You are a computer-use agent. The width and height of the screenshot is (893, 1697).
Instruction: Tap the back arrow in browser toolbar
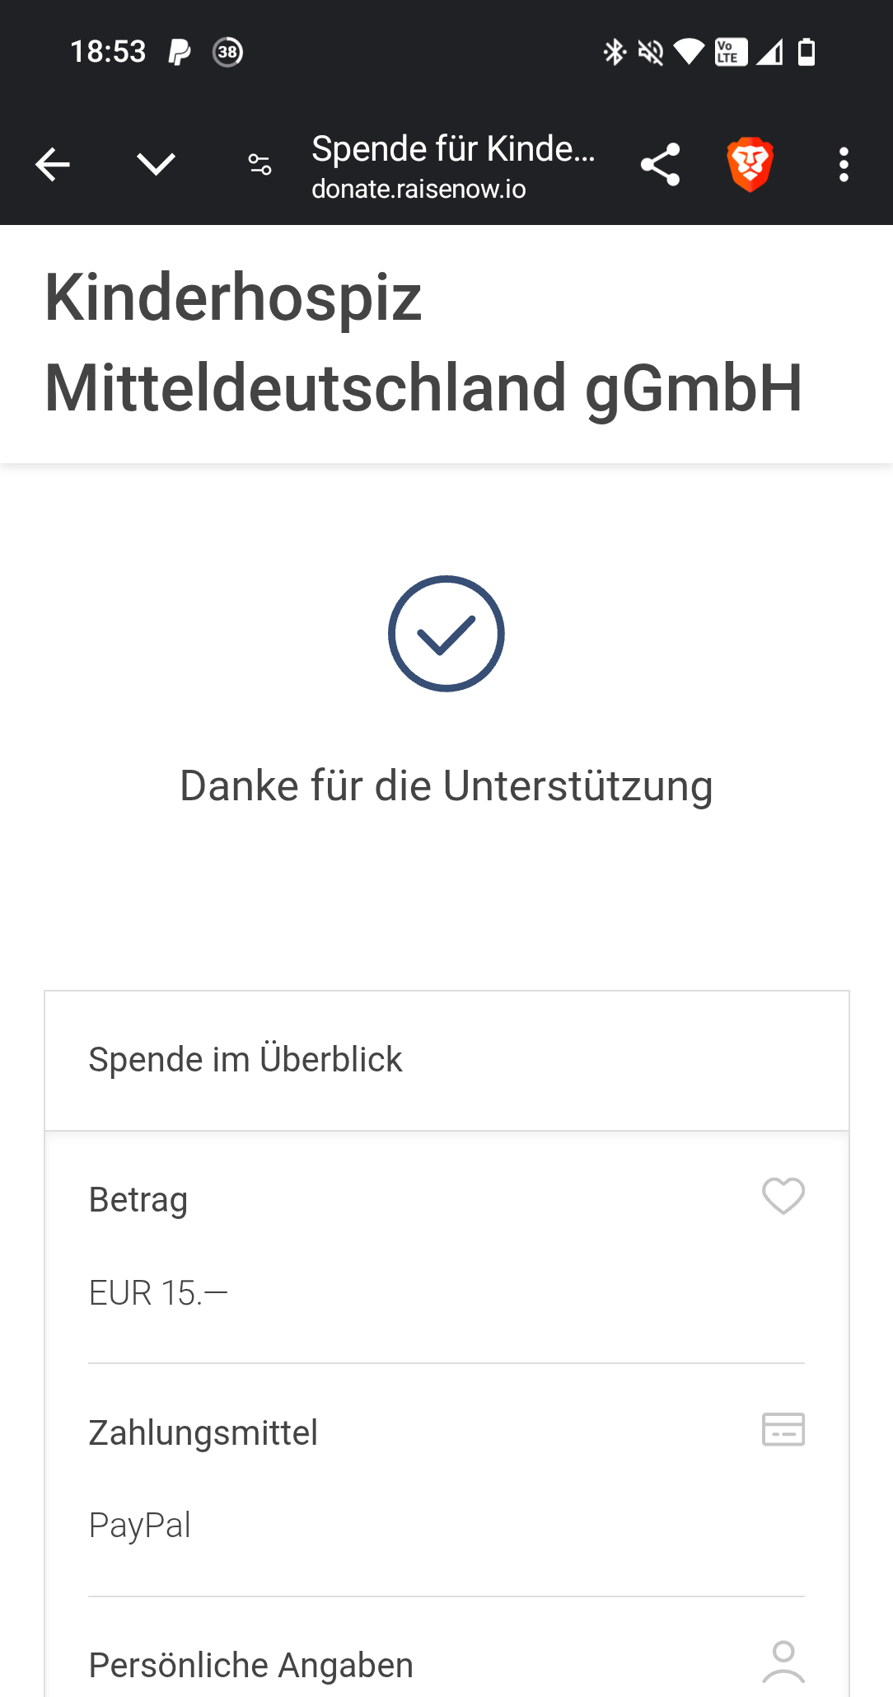tap(53, 165)
